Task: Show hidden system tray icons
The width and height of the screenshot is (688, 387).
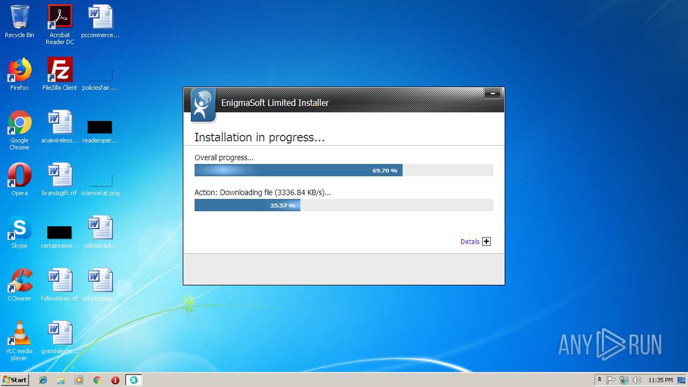Action: tap(599, 380)
